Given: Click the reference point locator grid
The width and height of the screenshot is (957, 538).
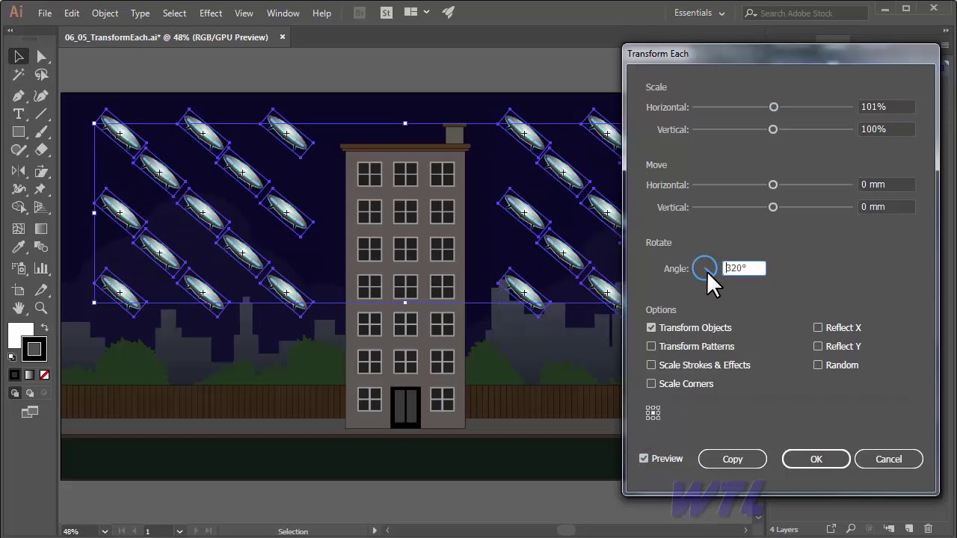Looking at the screenshot, I should [653, 413].
